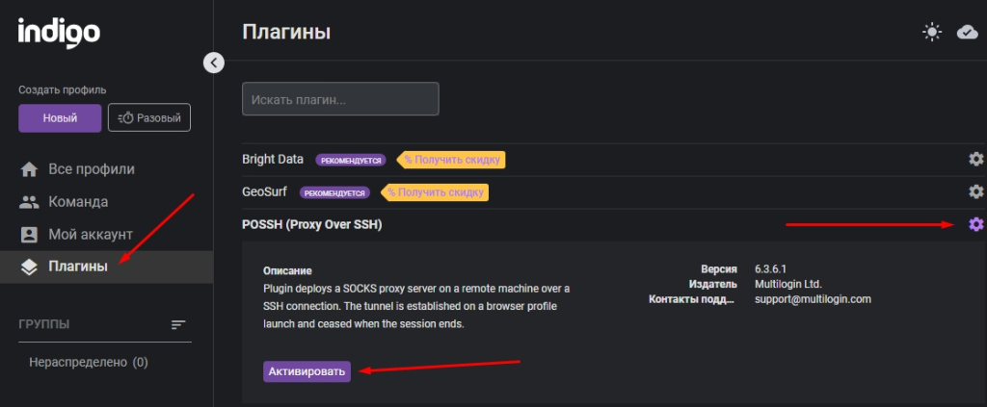Click the Версия label
This screenshot has width=987, height=407.
[718, 268]
